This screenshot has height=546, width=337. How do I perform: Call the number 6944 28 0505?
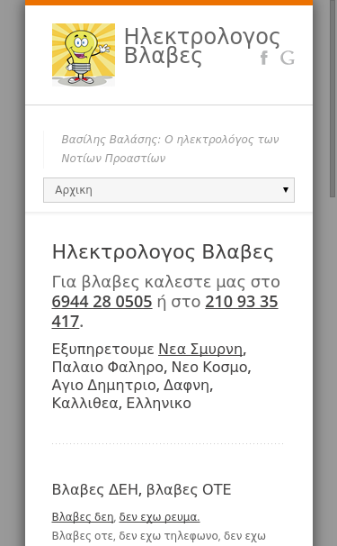coord(102,302)
